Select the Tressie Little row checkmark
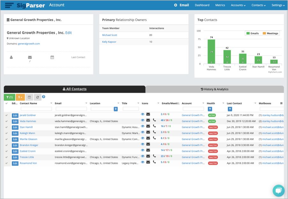The height and width of the screenshot is (199, 288). pos(7,157)
